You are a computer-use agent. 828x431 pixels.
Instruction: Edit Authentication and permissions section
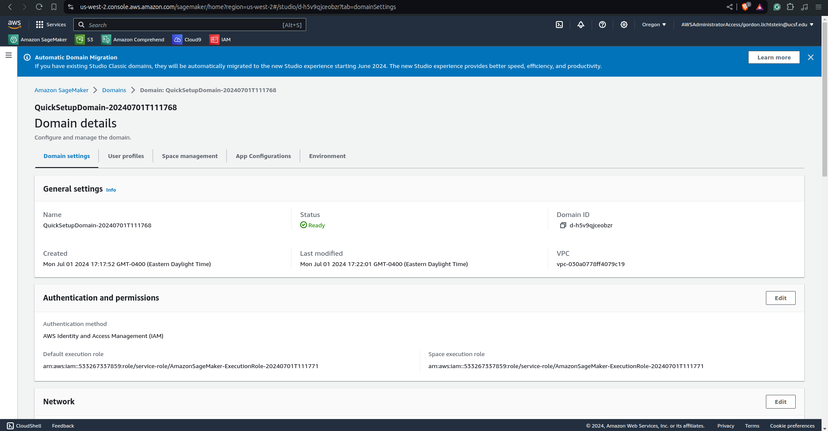[x=781, y=298]
